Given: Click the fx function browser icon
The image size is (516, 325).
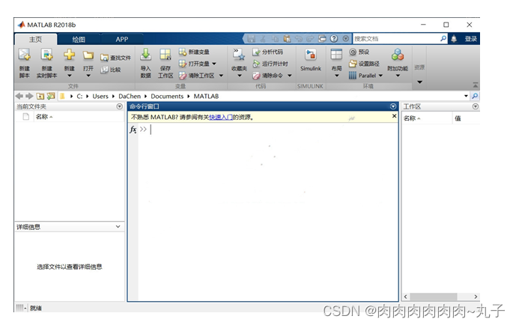Looking at the screenshot, I should click(133, 130).
